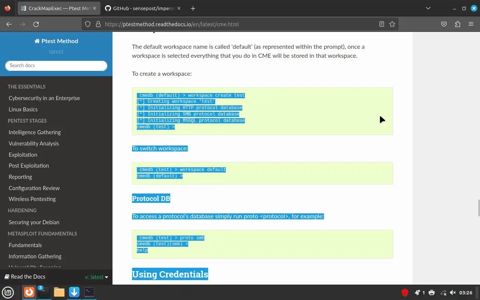Viewport: 480px width, 300px height.
Task: Click the red shield tray icon
Action: coord(405,292)
